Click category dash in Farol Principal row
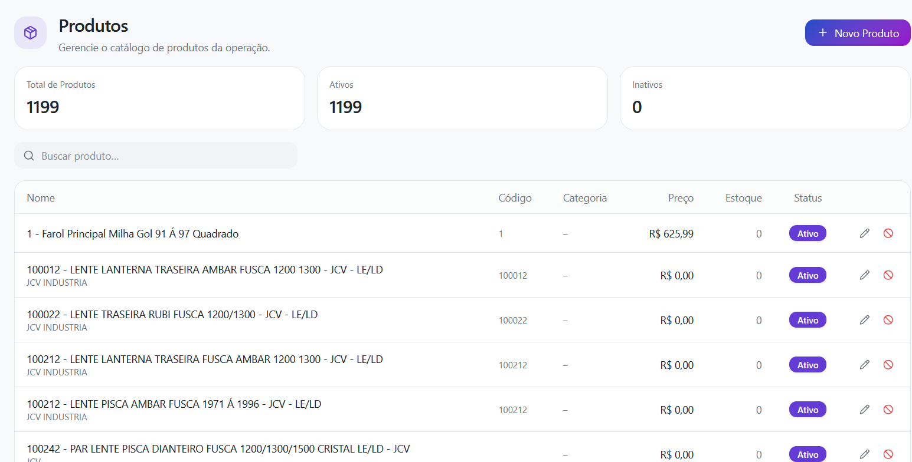The height and width of the screenshot is (462, 912). tap(565, 234)
